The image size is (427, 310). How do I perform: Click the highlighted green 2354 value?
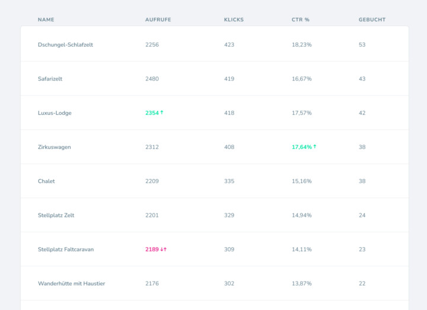[x=152, y=113]
